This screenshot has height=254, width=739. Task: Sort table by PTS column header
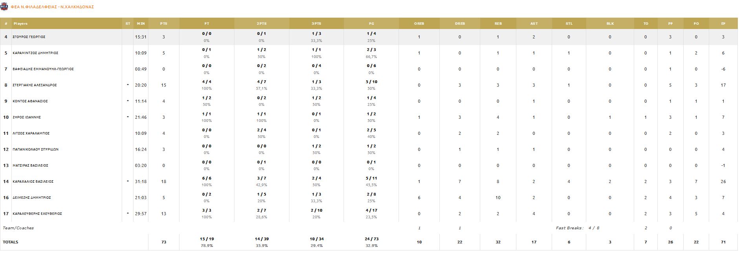tap(164, 24)
